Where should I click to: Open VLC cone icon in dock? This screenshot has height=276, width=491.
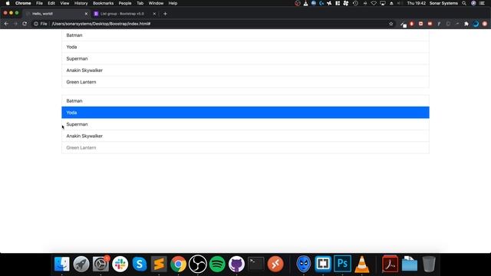coord(361,264)
